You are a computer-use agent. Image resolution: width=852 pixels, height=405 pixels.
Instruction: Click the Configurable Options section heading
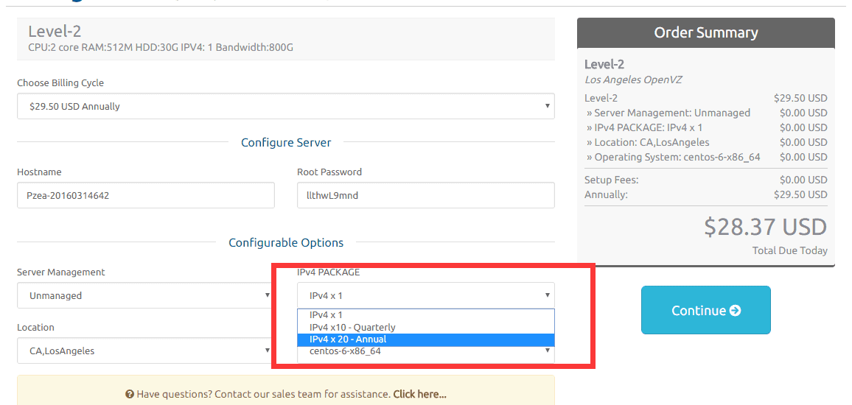pyautogui.click(x=286, y=242)
